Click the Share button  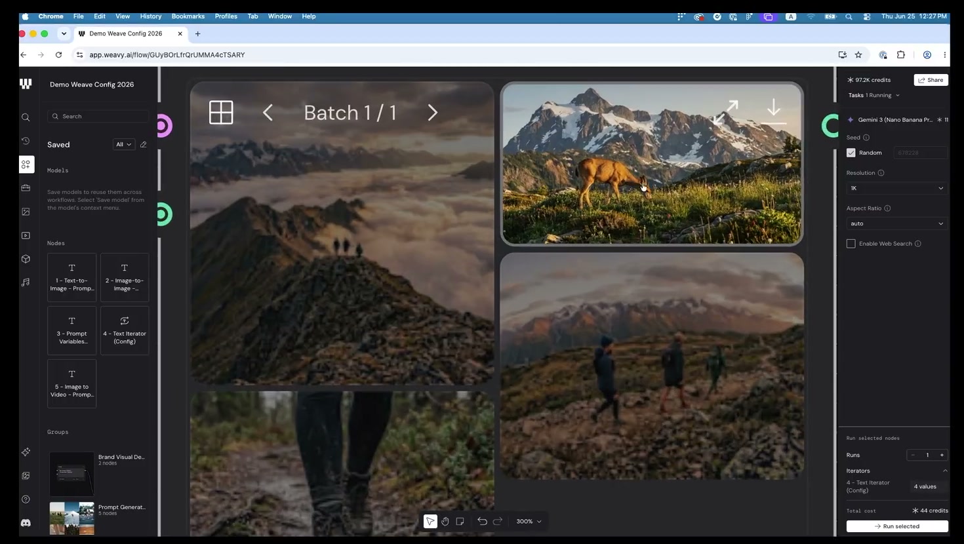click(x=931, y=80)
